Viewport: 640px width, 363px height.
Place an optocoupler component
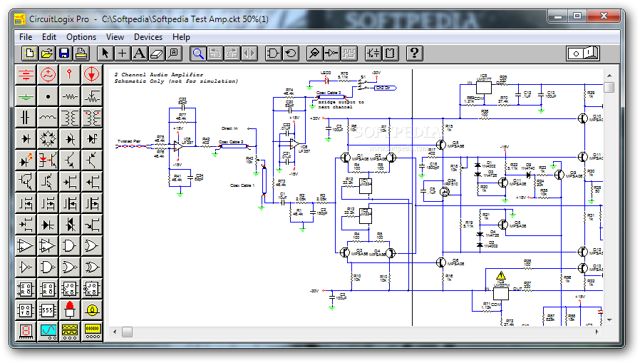point(48,160)
